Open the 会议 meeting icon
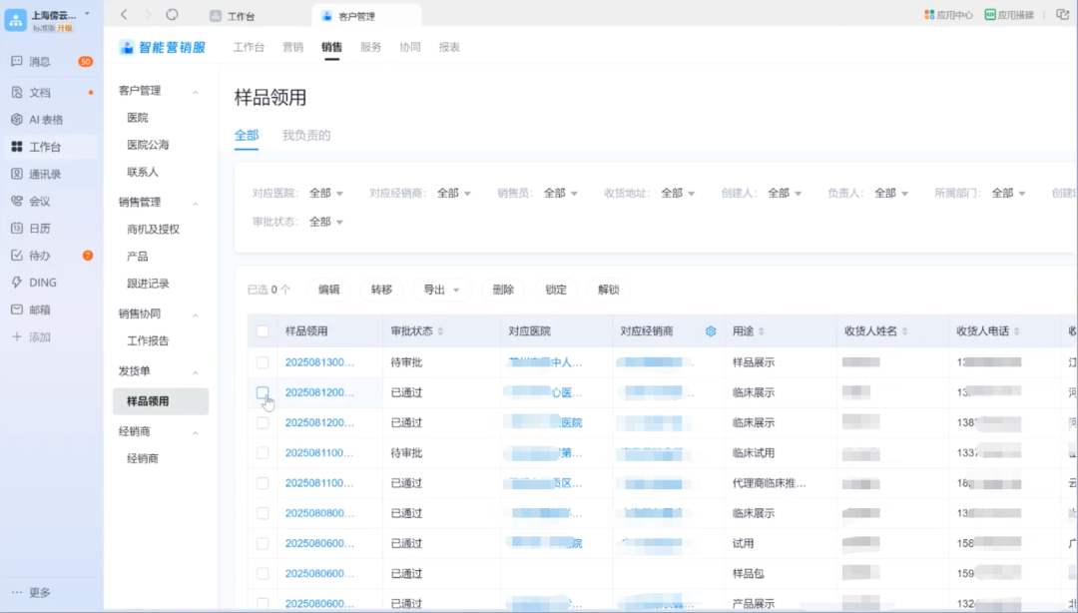Screen dimensions: 1078x613 pos(17,201)
